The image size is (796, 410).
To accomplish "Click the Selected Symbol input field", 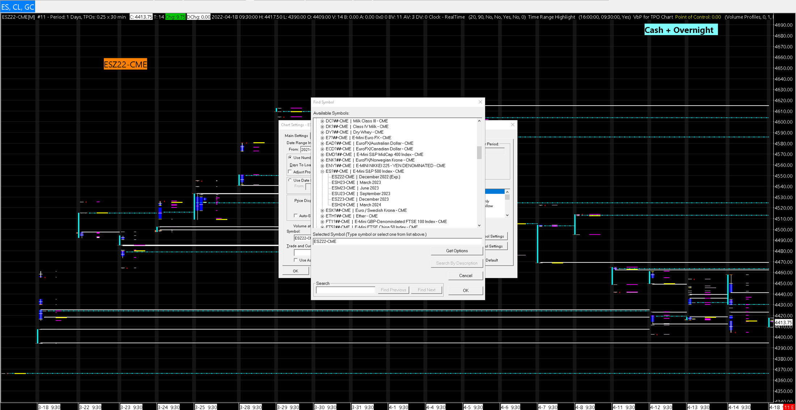I will click(397, 242).
